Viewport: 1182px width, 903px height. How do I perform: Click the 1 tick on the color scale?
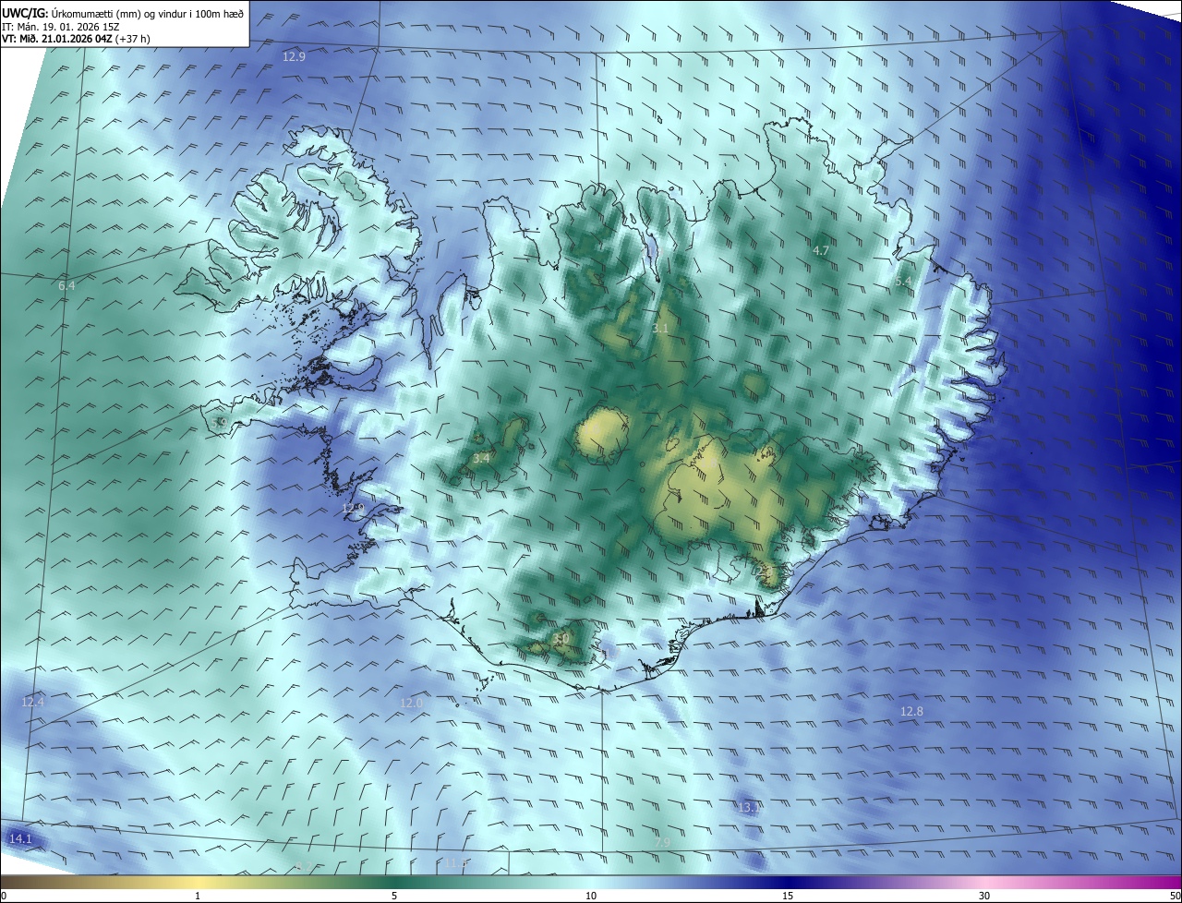tap(198, 896)
